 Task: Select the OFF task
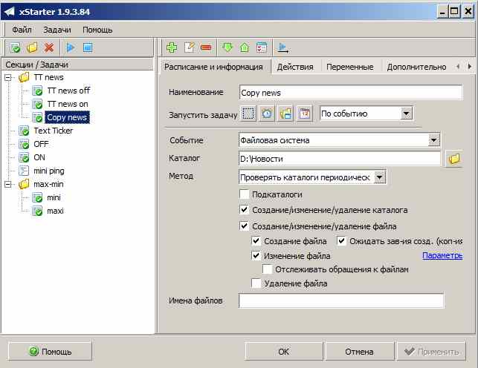(41, 144)
